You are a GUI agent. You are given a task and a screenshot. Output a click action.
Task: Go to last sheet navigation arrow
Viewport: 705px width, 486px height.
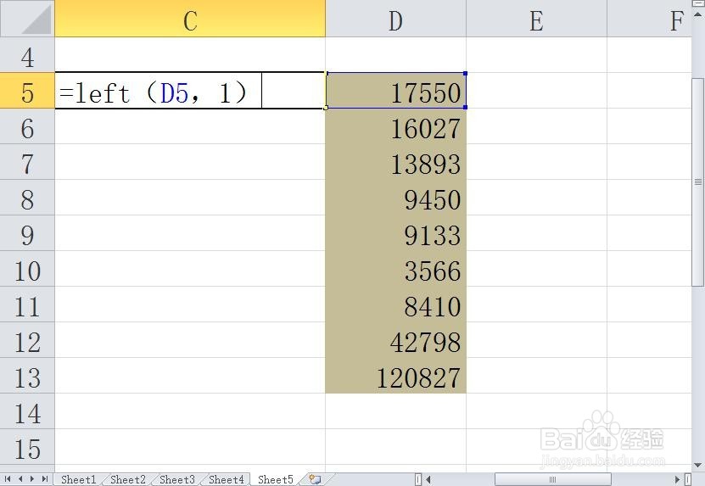pos(44,479)
